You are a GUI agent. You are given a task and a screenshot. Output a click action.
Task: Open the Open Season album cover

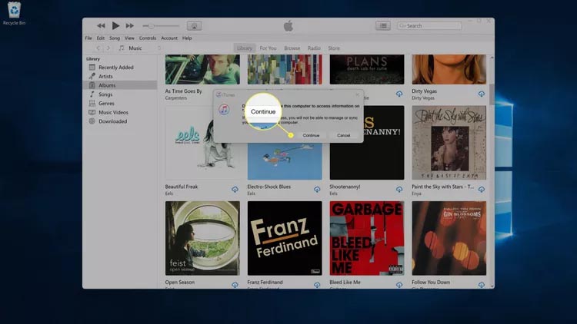tap(202, 238)
